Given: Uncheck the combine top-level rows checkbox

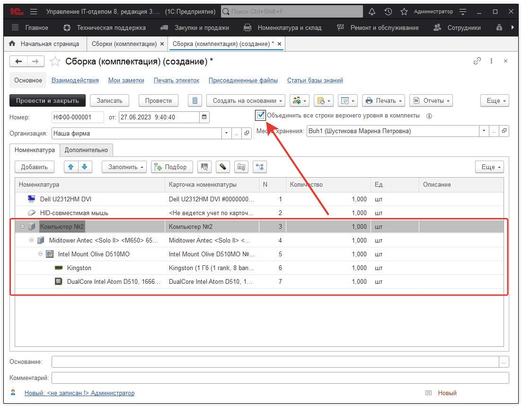Looking at the screenshot, I should tap(261, 115).
